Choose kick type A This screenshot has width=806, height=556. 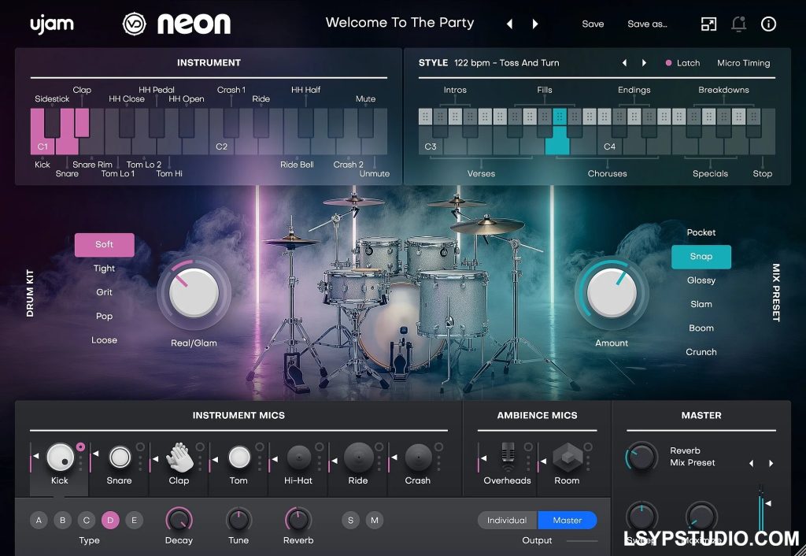point(39,520)
